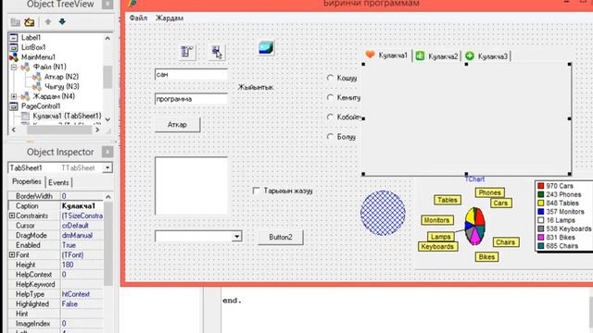Select the MainMenu component icon on the form

point(187,52)
